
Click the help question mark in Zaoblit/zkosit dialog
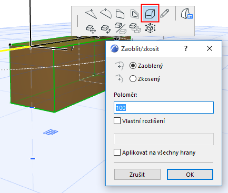pos(186,48)
